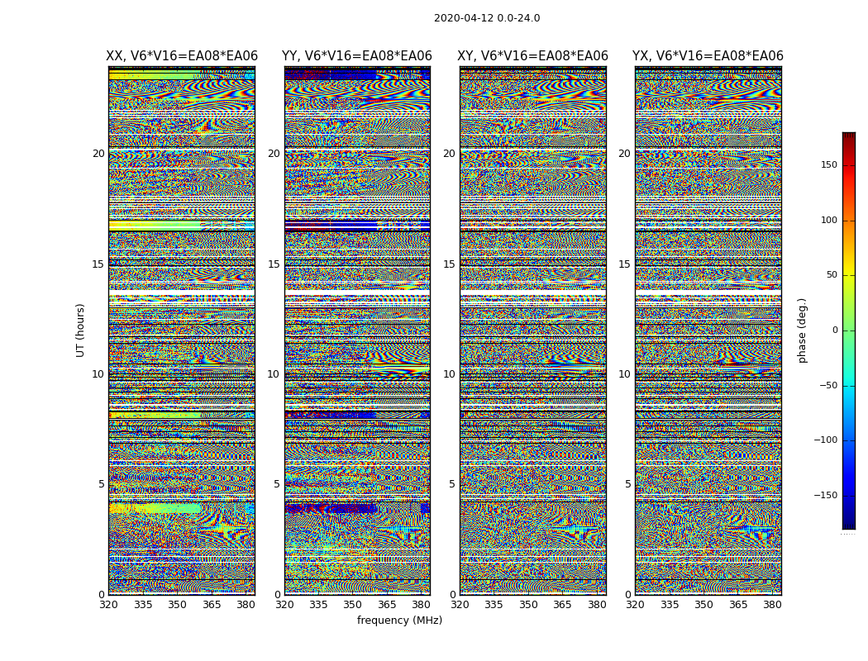The image size is (868, 661).
Task: Click inside the YY phase waterfall plot
Action: click(357, 330)
